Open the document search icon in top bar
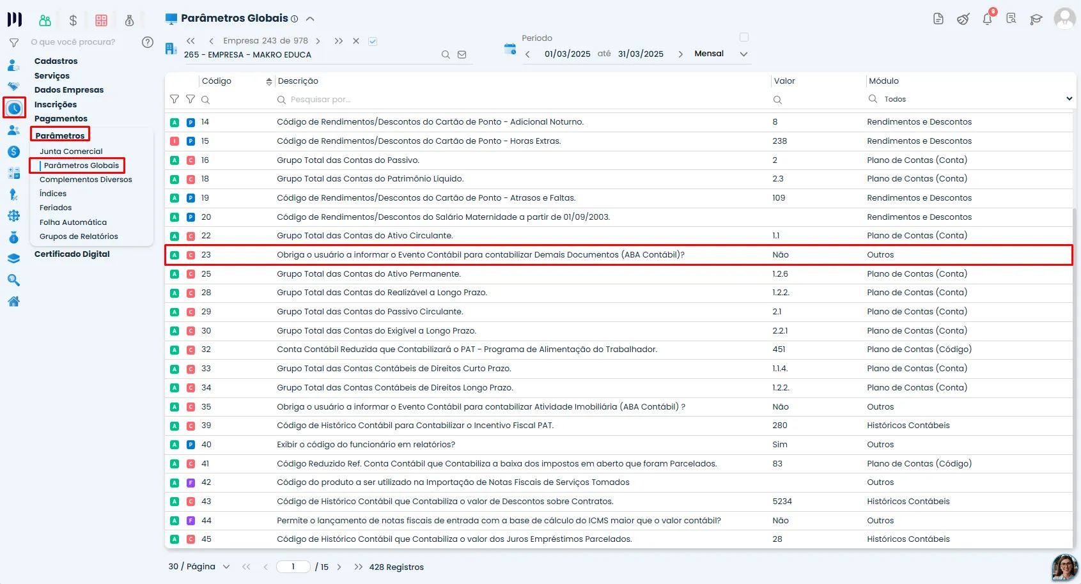 1011,19
